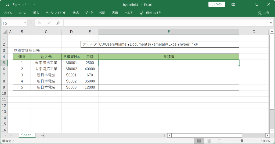Click the Select All corner triangle

4,32
